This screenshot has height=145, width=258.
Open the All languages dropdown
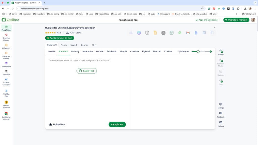(93, 45)
